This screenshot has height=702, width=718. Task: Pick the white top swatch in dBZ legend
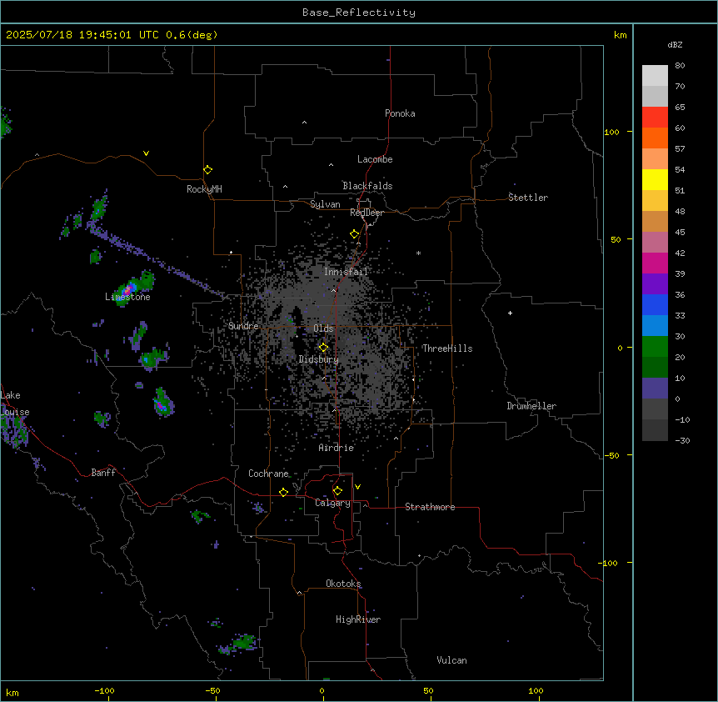click(x=655, y=76)
